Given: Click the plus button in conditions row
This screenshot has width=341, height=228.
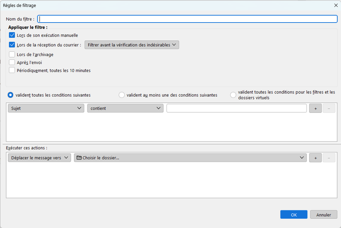Looking at the screenshot, I should (316, 108).
